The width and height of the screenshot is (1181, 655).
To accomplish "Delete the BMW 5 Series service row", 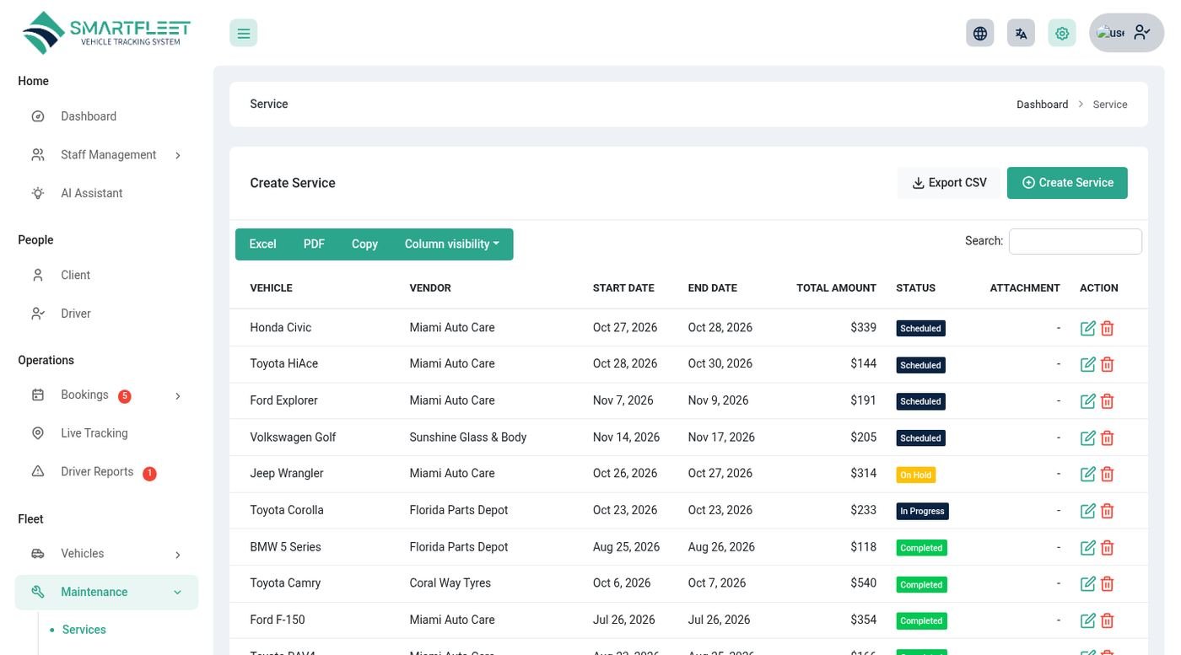I will (x=1108, y=547).
